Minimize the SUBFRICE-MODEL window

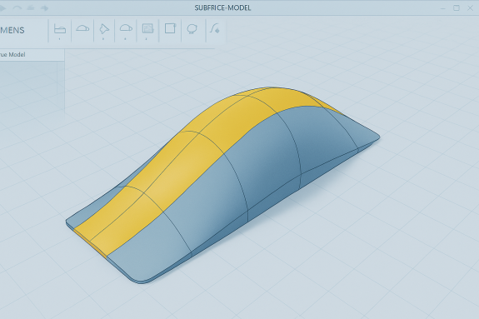click(x=443, y=8)
